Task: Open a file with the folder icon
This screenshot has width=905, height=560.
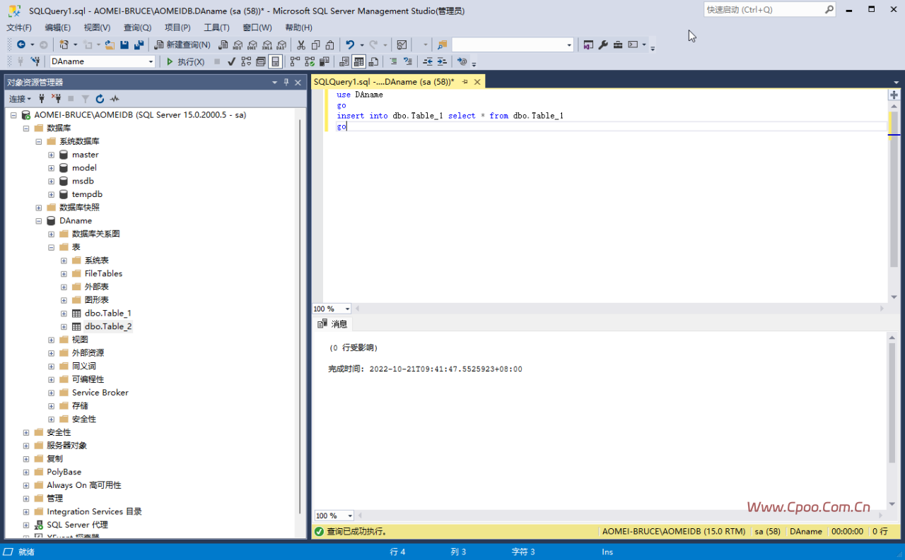Action: point(110,44)
